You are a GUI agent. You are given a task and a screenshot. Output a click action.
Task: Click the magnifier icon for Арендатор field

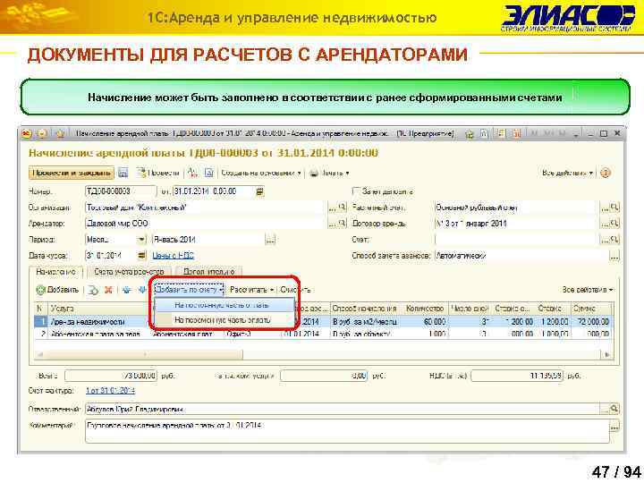(342, 224)
